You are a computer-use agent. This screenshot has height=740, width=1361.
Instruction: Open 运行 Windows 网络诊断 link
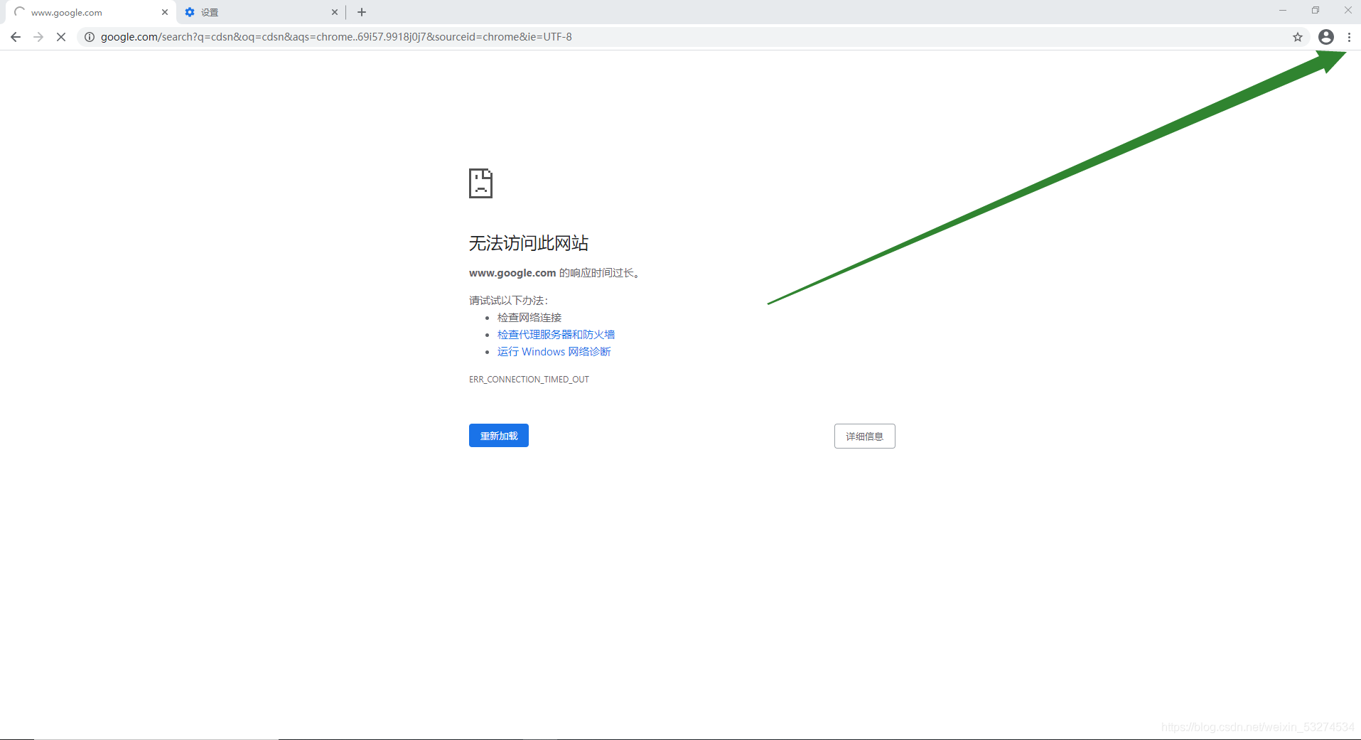coord(554,352)
